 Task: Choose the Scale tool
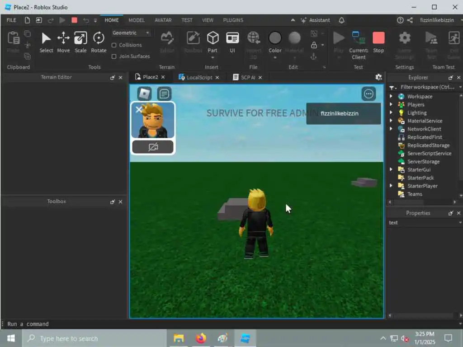click(x=80, y=42)
